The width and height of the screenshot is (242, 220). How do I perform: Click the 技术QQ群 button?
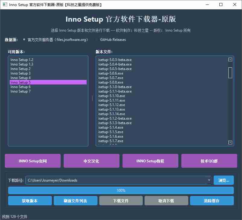click(209, 161)
